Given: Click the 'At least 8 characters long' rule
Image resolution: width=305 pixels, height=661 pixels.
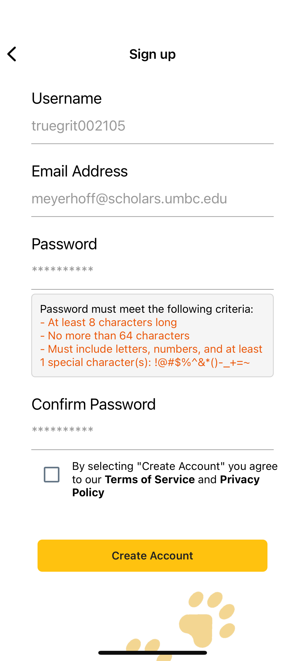Looking at the screenshot, I should click(x=112, y=322).
